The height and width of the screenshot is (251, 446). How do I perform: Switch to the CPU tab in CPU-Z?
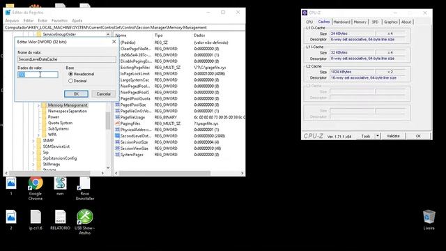point(309,22)
